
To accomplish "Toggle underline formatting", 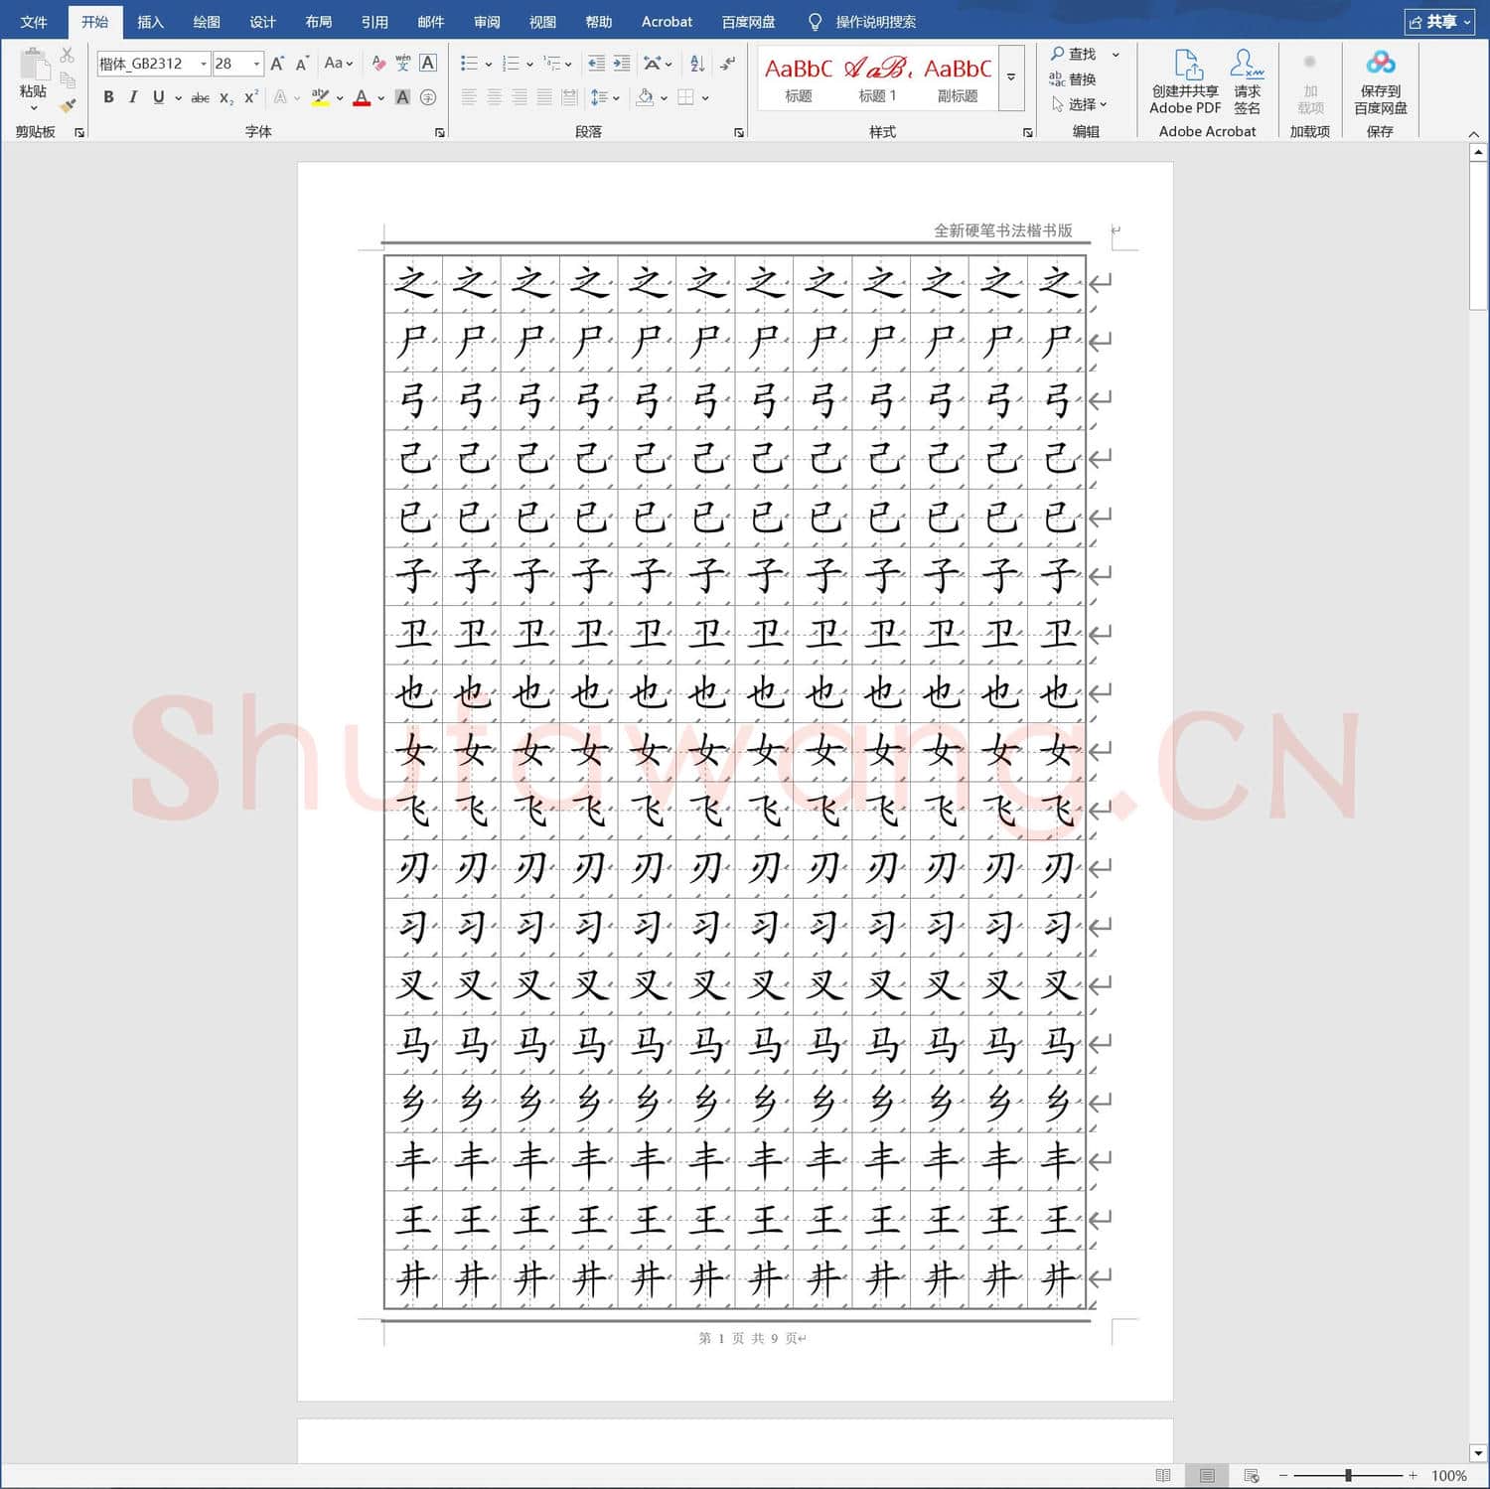I will 158,97.
